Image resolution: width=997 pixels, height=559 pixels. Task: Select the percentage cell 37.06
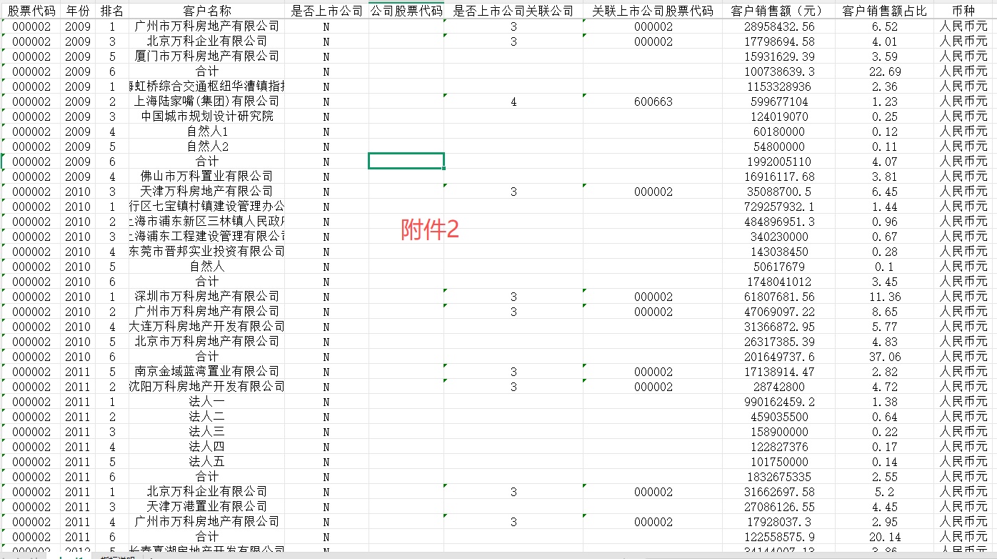pyautogui.click(x=885, y=357)
